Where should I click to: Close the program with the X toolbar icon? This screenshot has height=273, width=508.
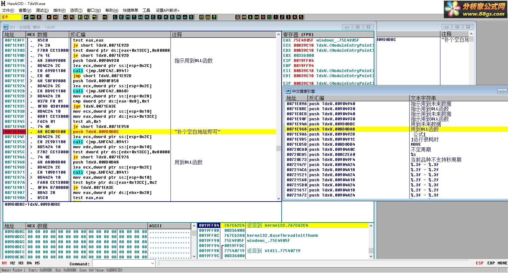[x=39, y=17]
